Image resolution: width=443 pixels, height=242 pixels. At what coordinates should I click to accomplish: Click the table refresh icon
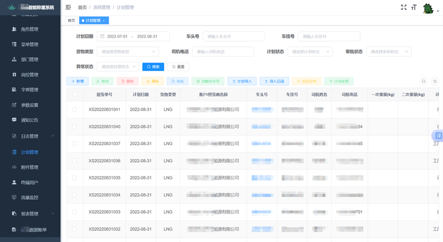[435, 81]
